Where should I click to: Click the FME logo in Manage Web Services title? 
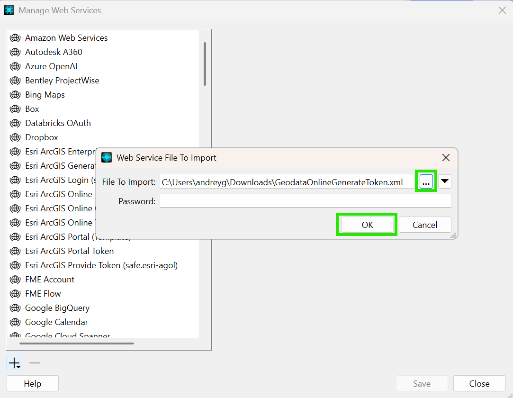(9, 10)
